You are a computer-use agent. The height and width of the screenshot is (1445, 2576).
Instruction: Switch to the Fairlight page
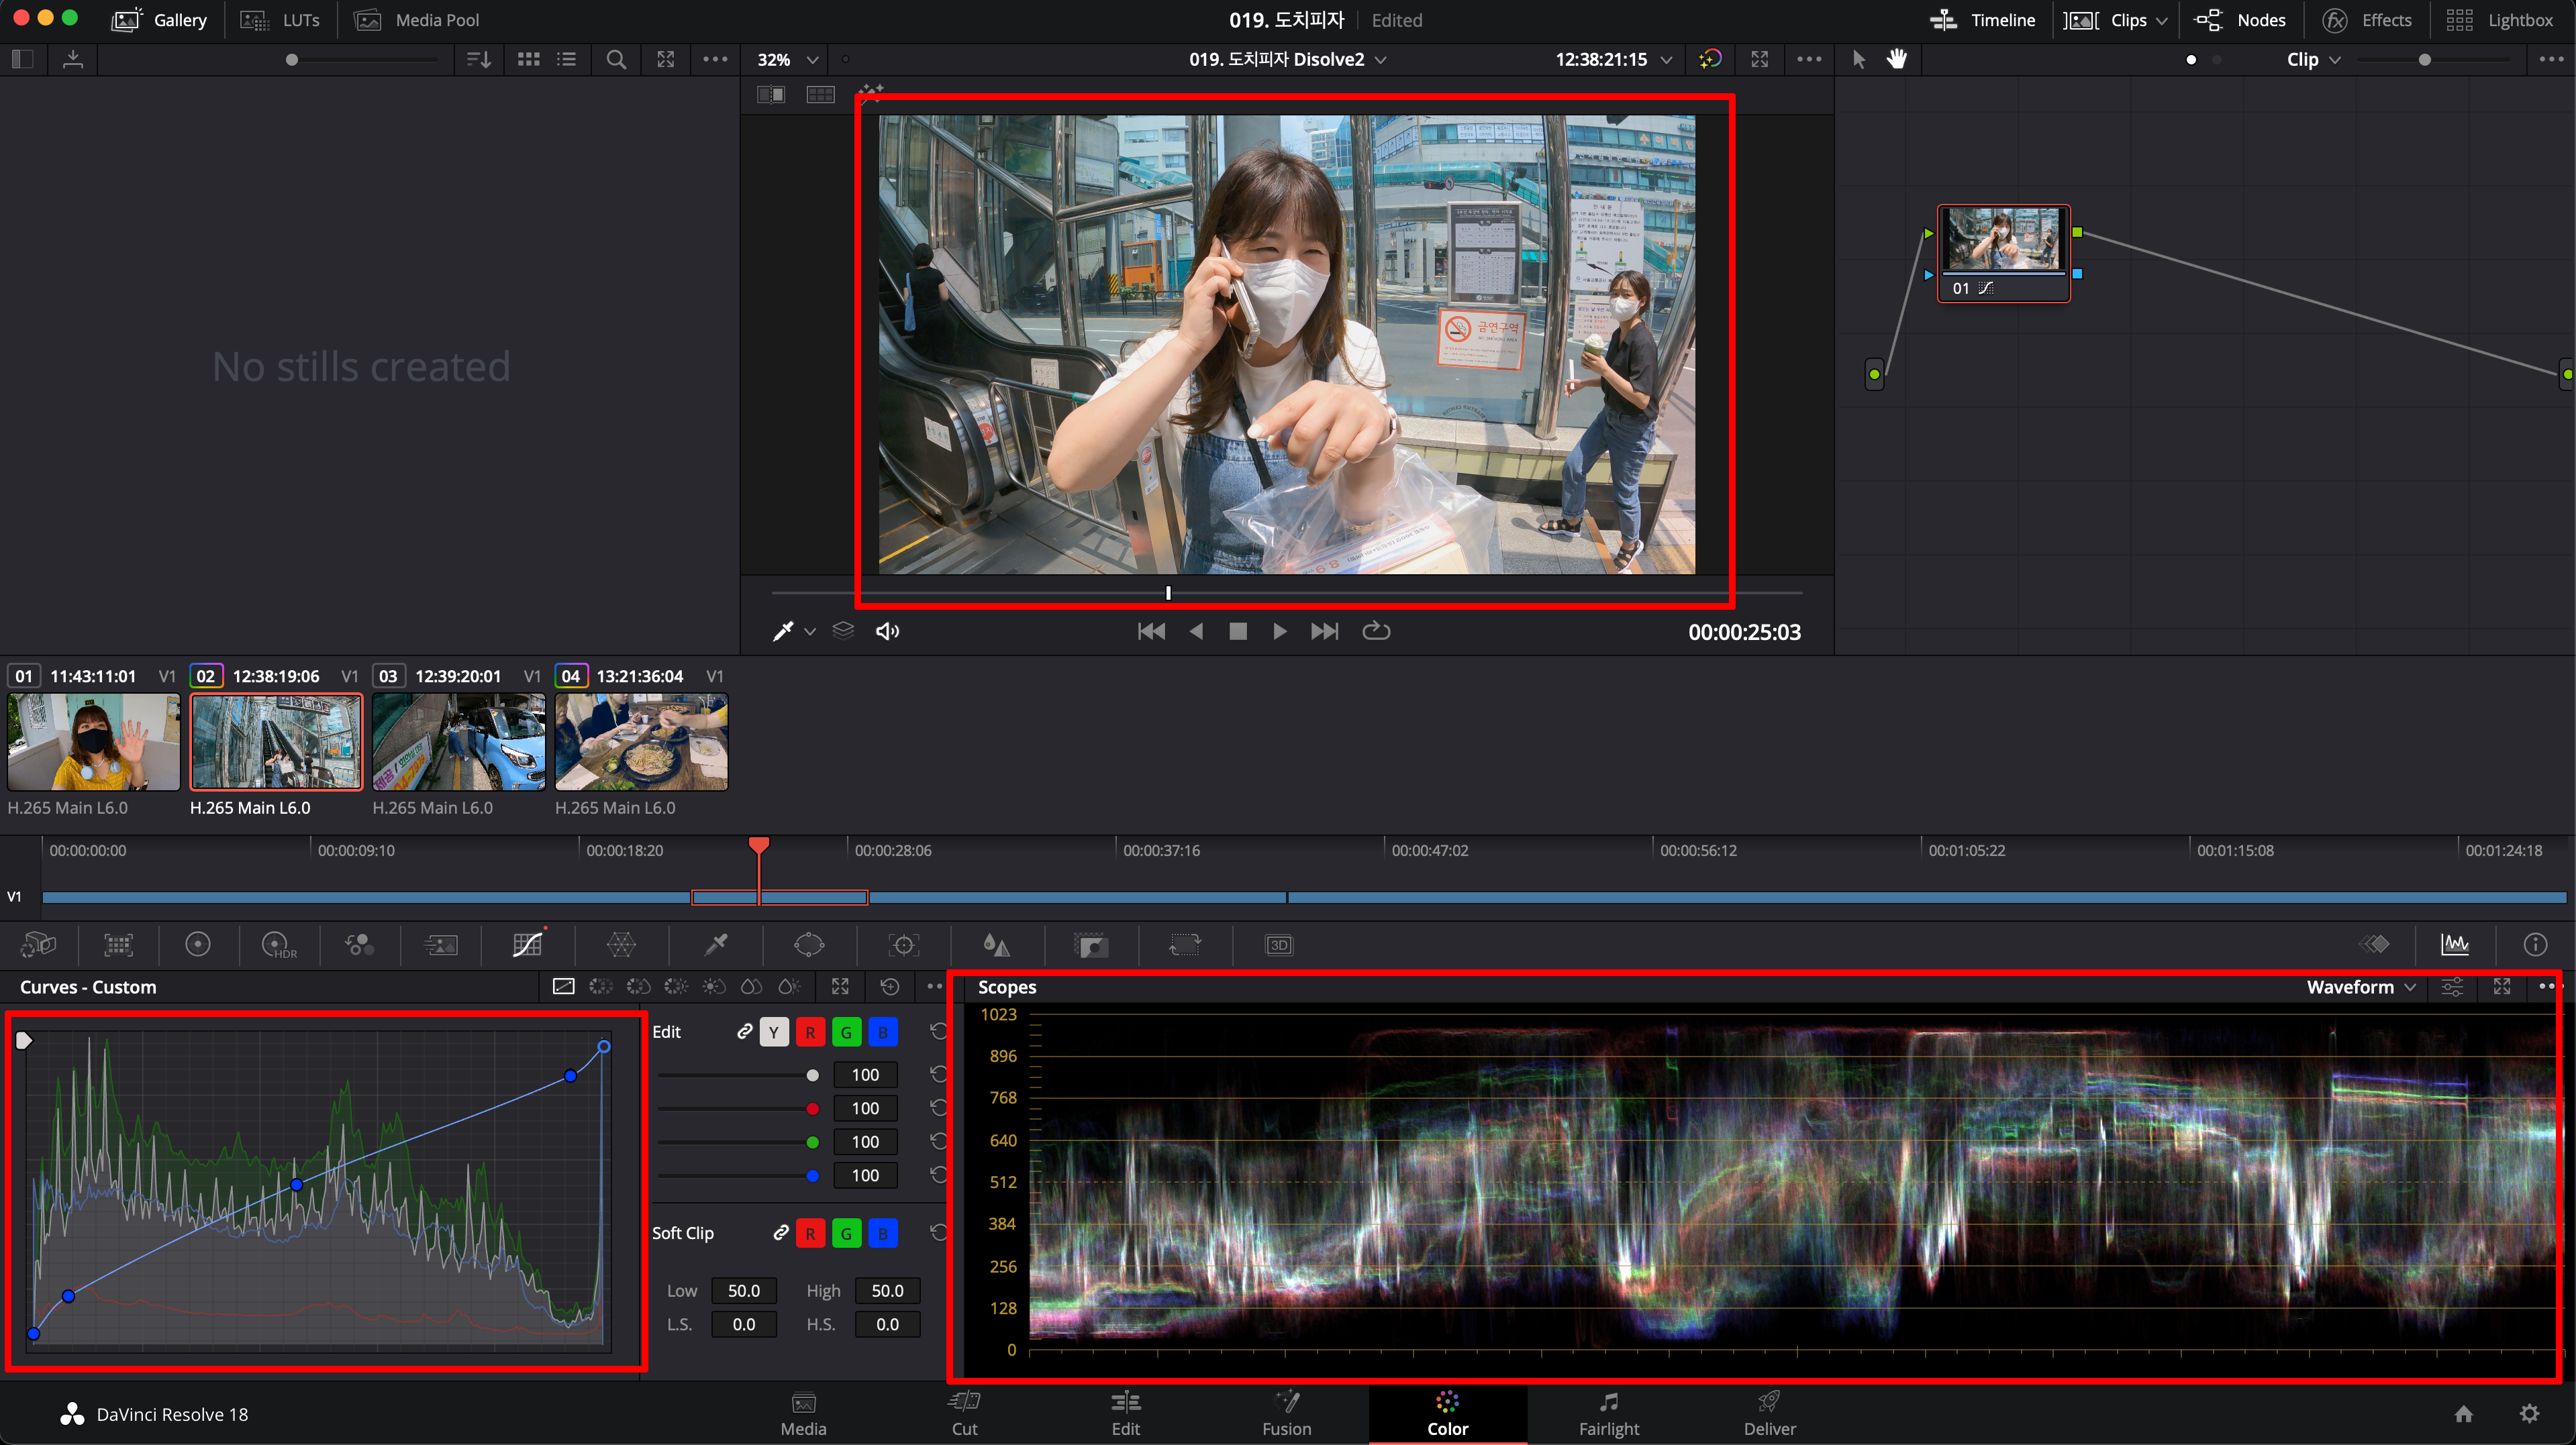(1608, 1413)
